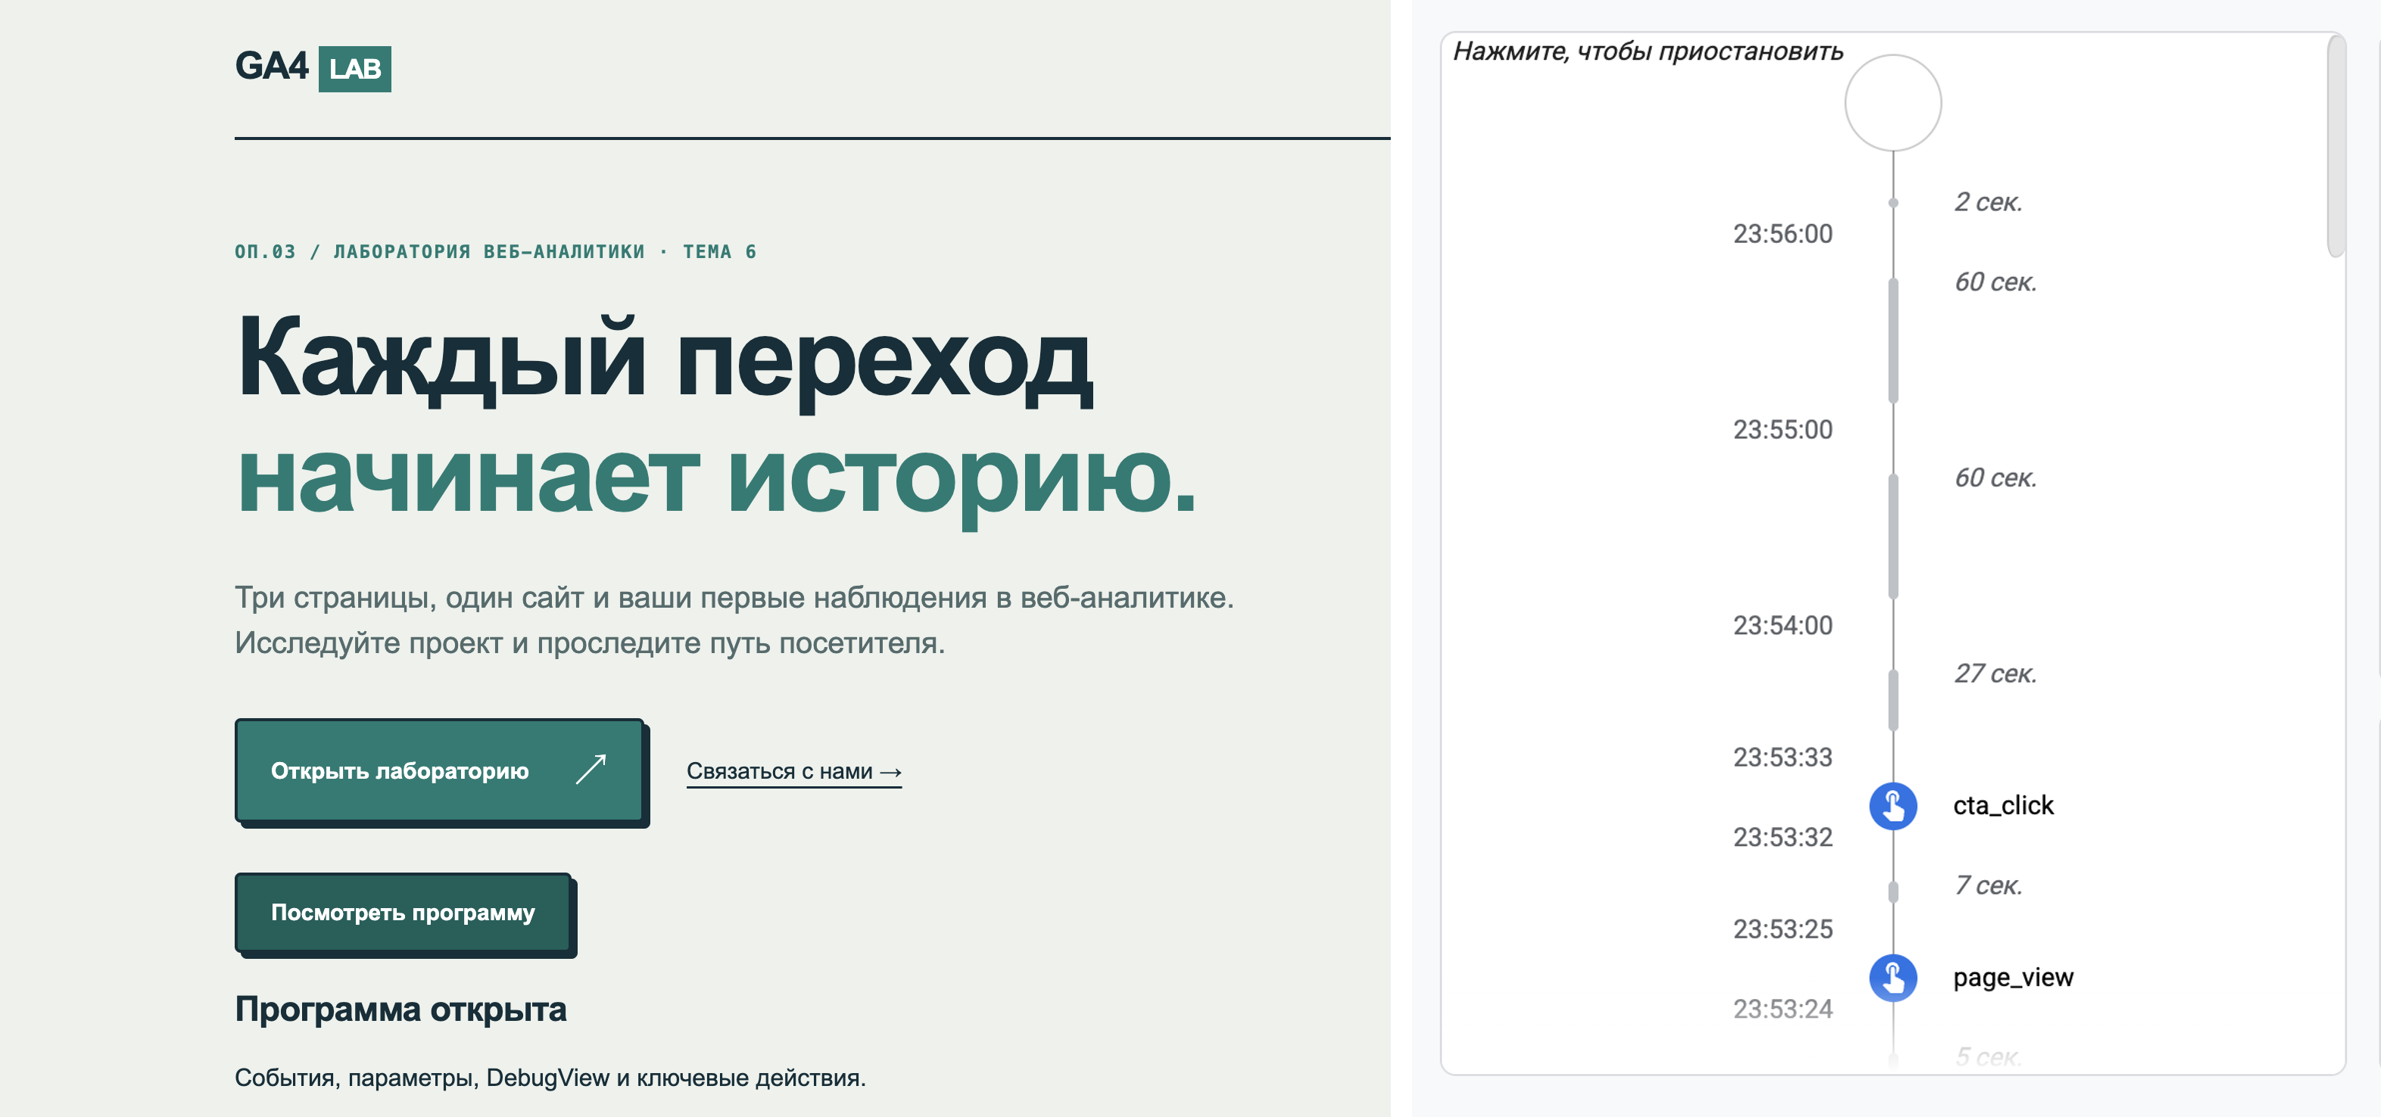Click the 23:56:00 timestamp

(x=1782, y=234)
